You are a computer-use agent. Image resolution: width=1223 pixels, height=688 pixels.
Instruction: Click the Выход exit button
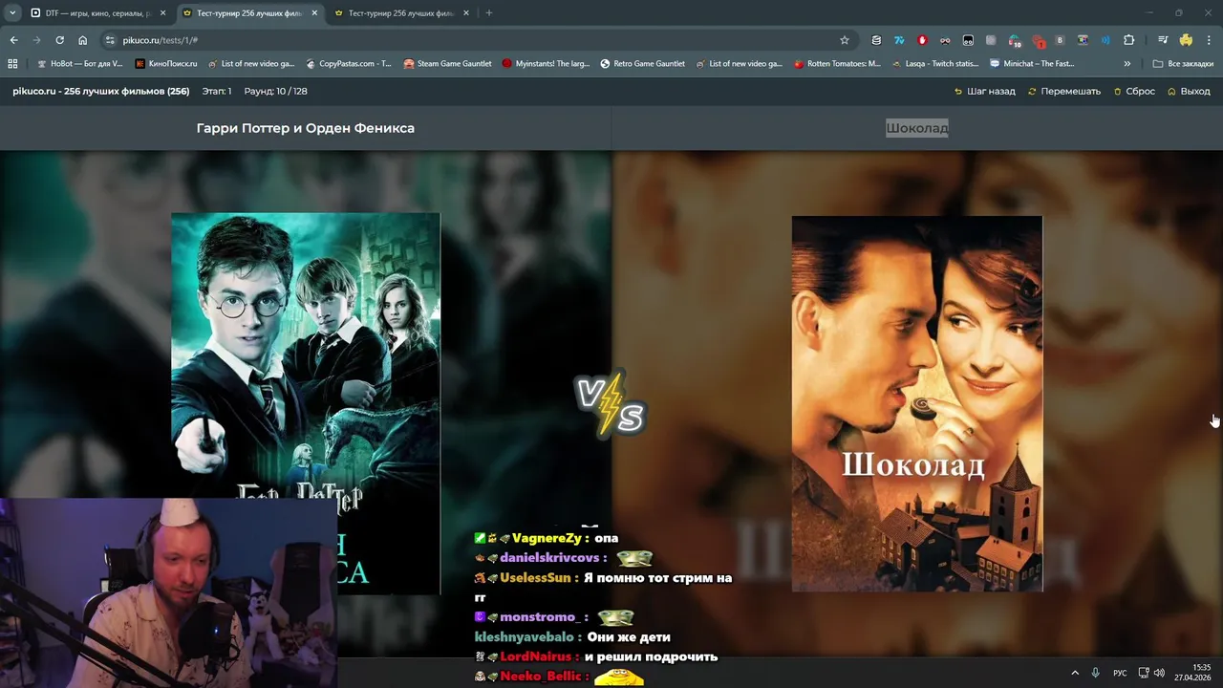[1189, 92]
